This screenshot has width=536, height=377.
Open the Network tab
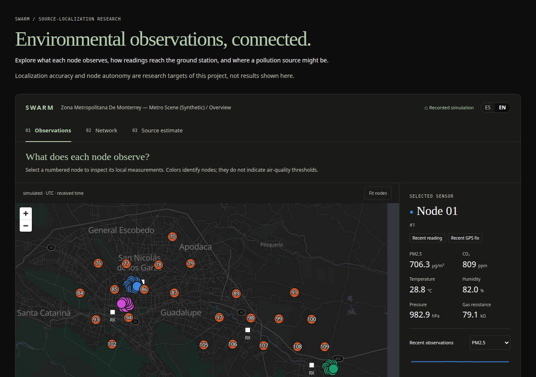click(x=102, y=131)
